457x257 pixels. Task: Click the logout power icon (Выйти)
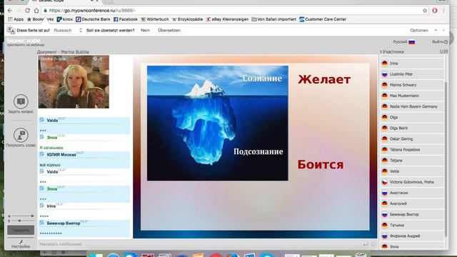pyautogui.click(x=446, y=42)
